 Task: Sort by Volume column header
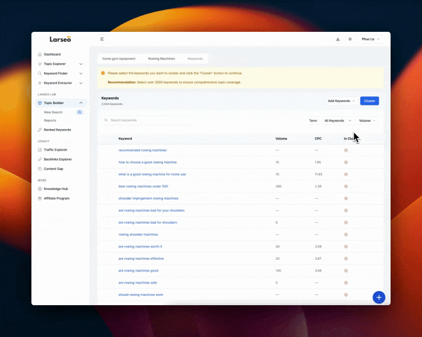pyautogui.click(x=281, y=139)
